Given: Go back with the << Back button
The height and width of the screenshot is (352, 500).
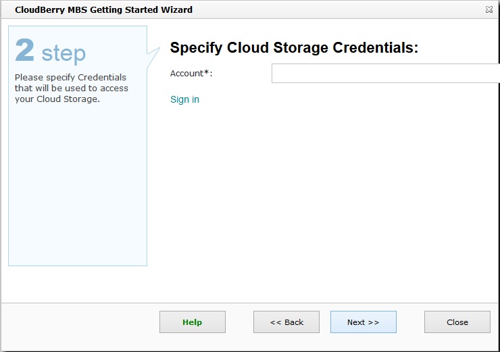Looking at the screenshot, I should [x=286, y=322].
